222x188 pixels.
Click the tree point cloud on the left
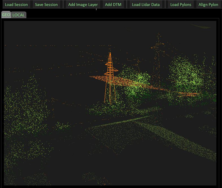point(25,110)
